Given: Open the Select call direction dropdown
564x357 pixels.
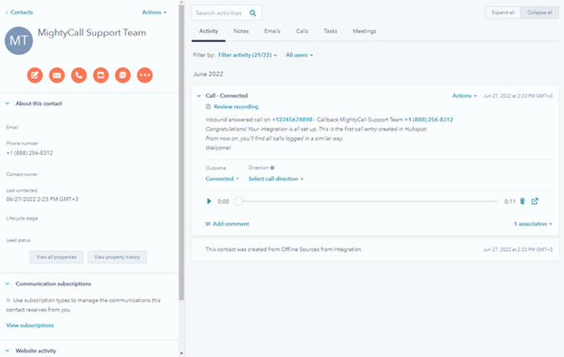Looking at the screenshot, I should 276,178.
